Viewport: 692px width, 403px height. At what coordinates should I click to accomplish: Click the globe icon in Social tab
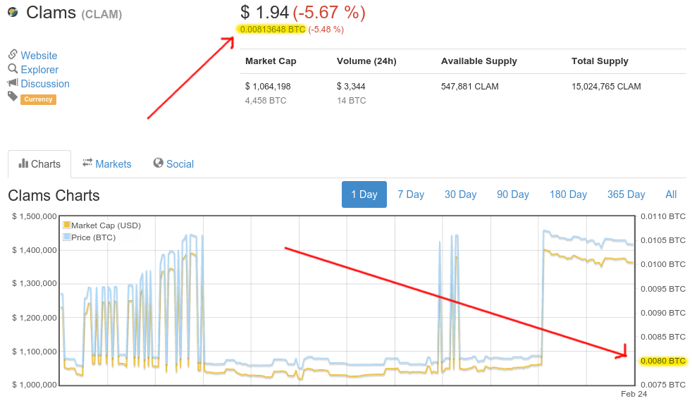158,163
